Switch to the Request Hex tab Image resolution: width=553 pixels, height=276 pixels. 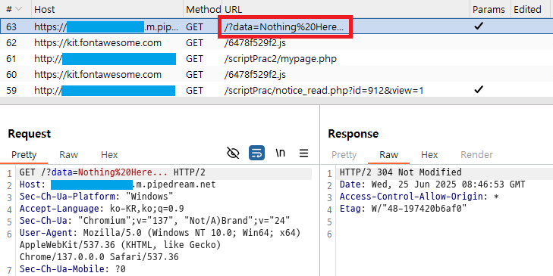click(x=109, y=155)
